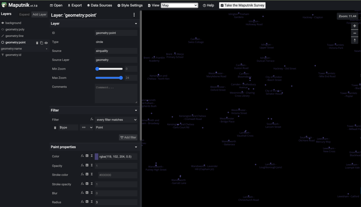Click the Add Layer button
The width and height of the screenshot is (361, 207).
point(39,14)
